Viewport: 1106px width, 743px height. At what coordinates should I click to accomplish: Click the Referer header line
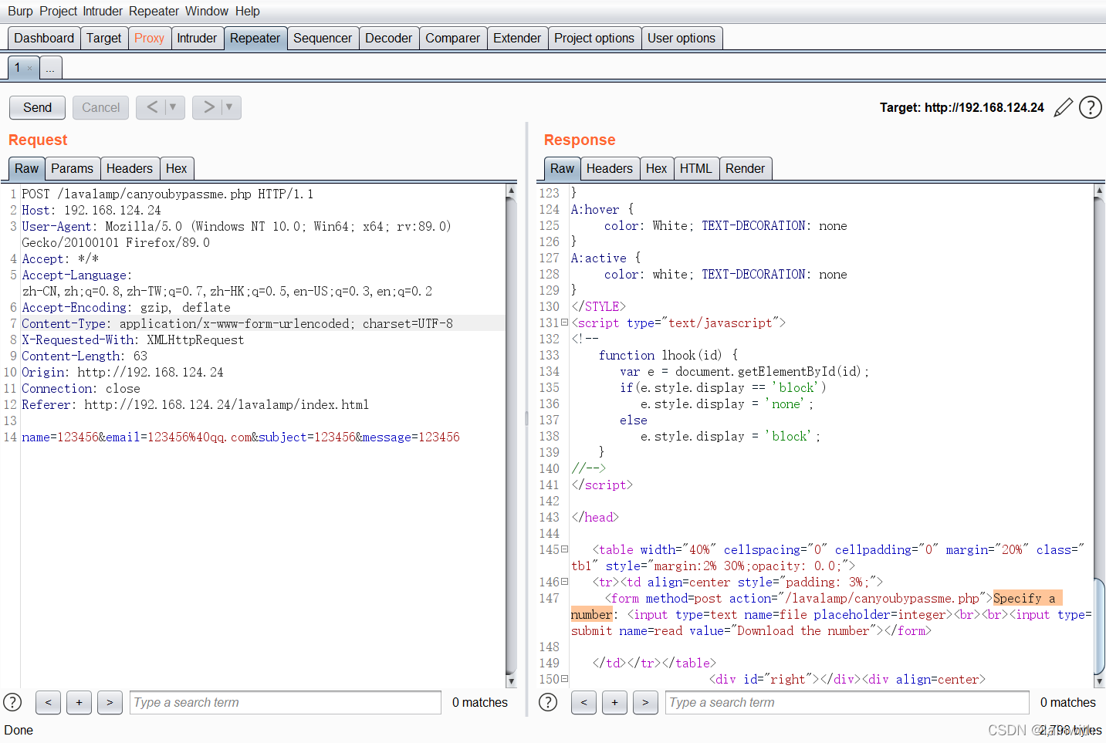[x=195, y=404]
